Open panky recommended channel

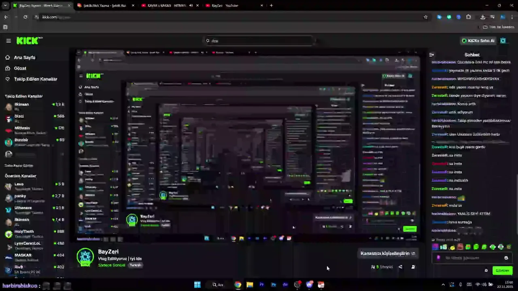(34, 198)
